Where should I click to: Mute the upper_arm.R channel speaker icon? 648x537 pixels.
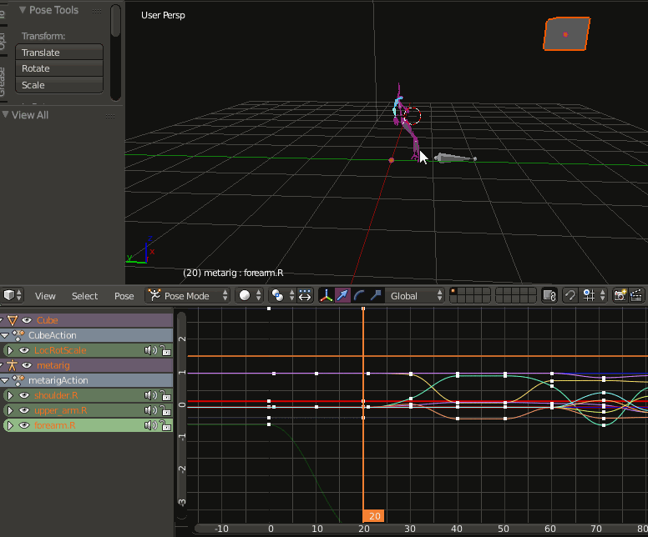[150, 410]
